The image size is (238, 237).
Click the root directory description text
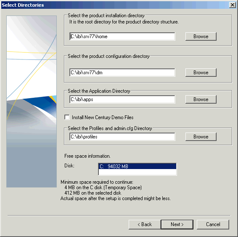point(124,22)
